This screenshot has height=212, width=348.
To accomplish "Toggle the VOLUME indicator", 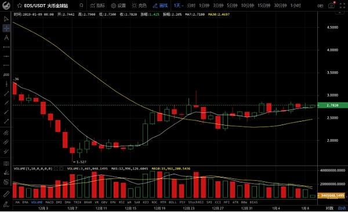I will (37, 202).
